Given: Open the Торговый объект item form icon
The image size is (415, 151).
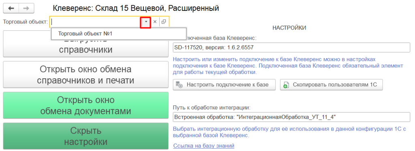Looking at the screenshot, I should (164, 22).
